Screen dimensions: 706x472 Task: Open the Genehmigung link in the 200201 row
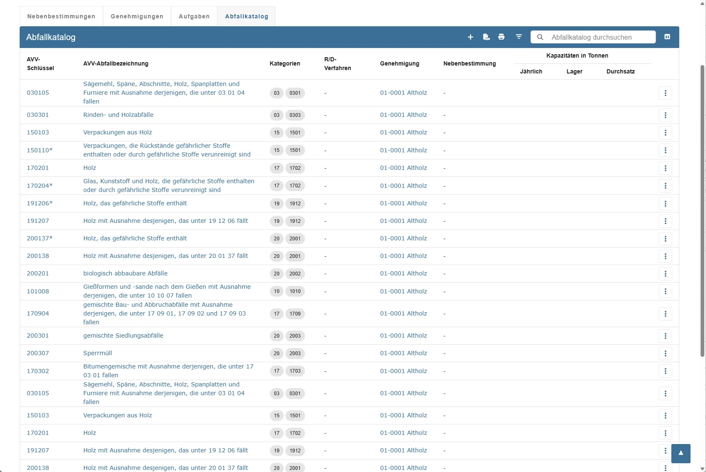[x=404, y=273]
